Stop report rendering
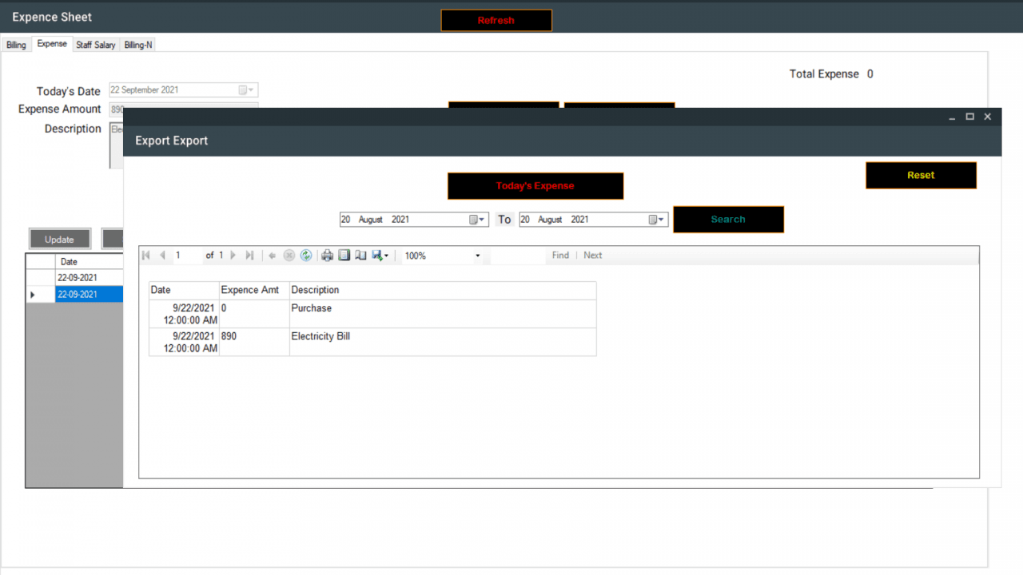The image size is (1023, 575). [289, 256]
